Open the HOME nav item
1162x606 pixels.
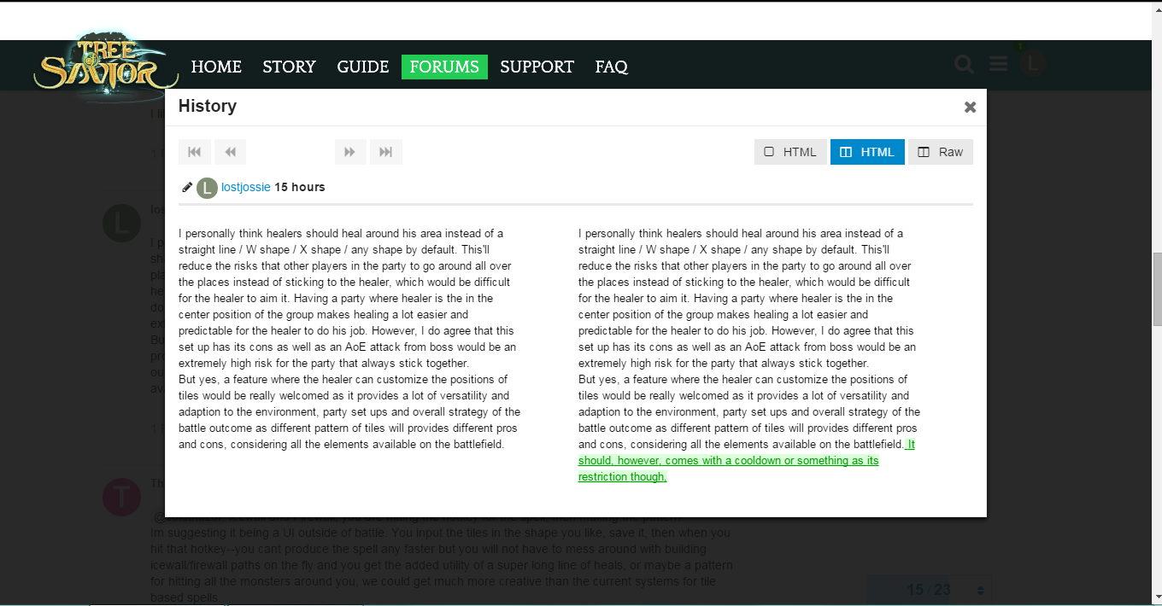point(216,67)
